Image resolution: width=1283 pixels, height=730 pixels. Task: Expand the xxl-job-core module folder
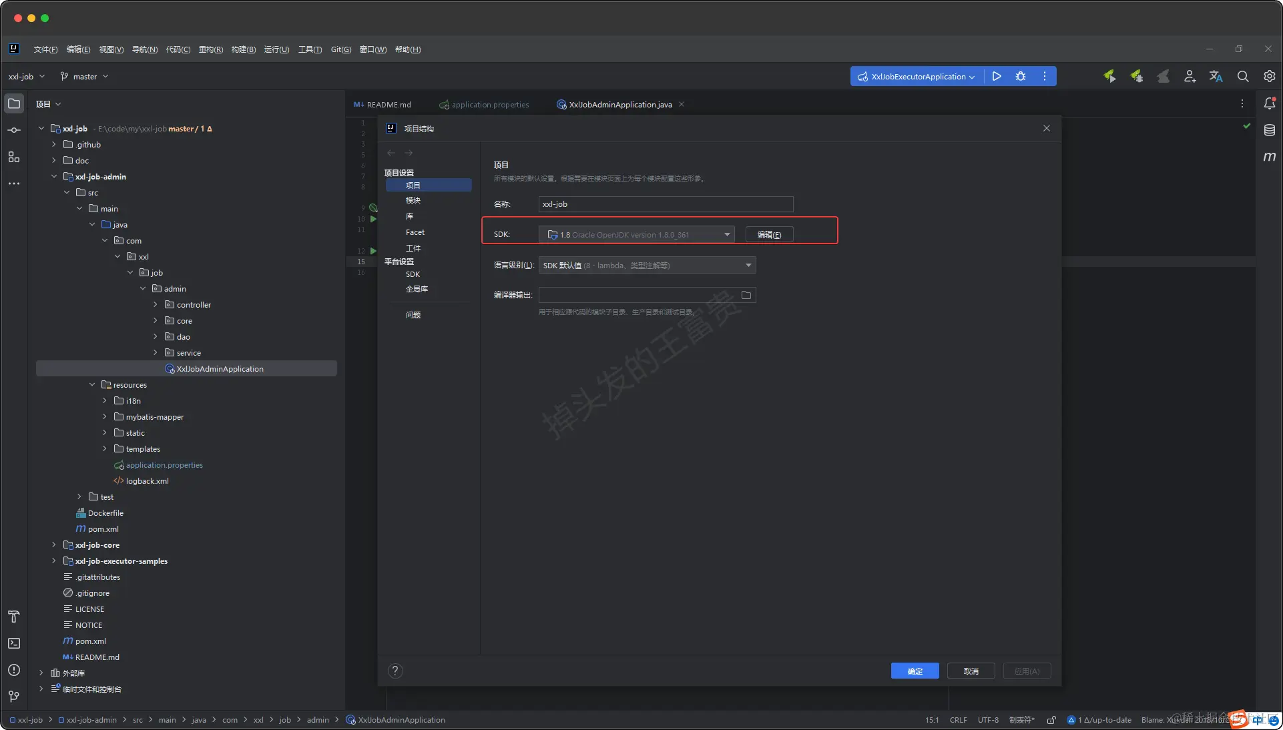(x=54, y=545)
